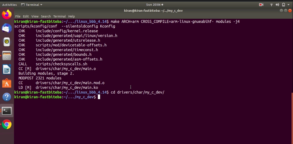Viewport: 293px width, 144px height.
Task: Open the Terminal app menu dropdown
Action: 32,5
